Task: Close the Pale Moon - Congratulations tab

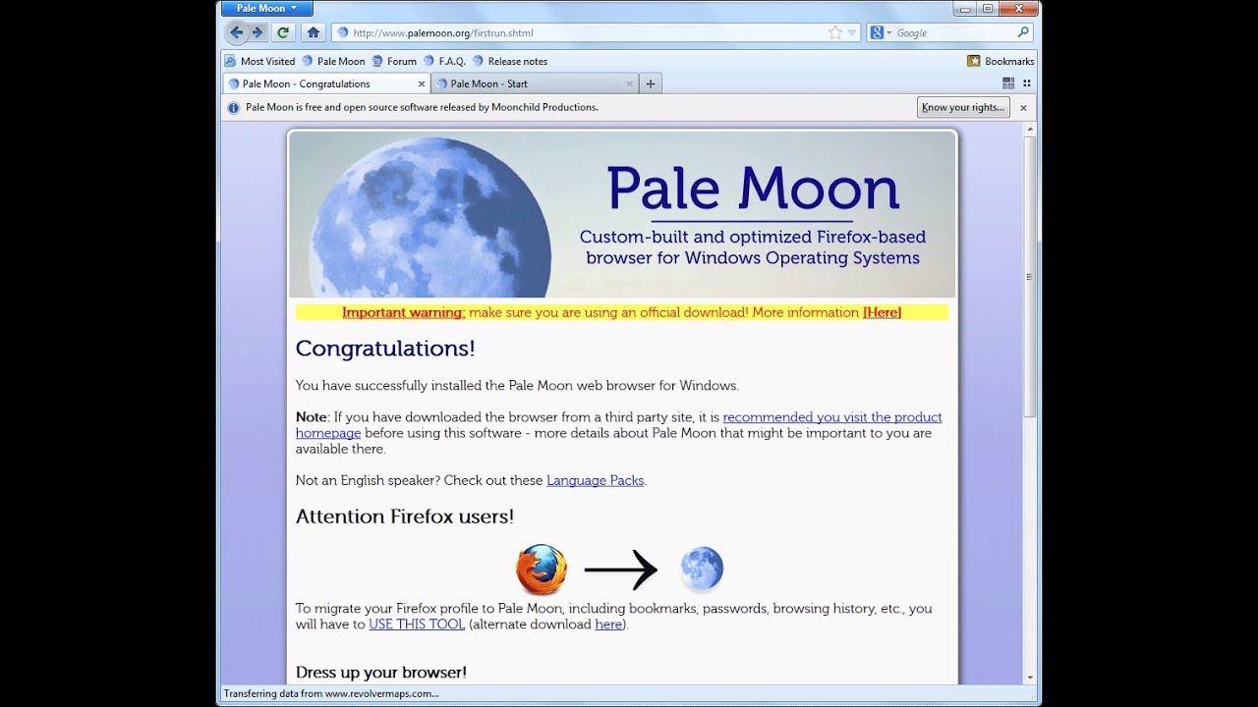Action: coord(422,84)
